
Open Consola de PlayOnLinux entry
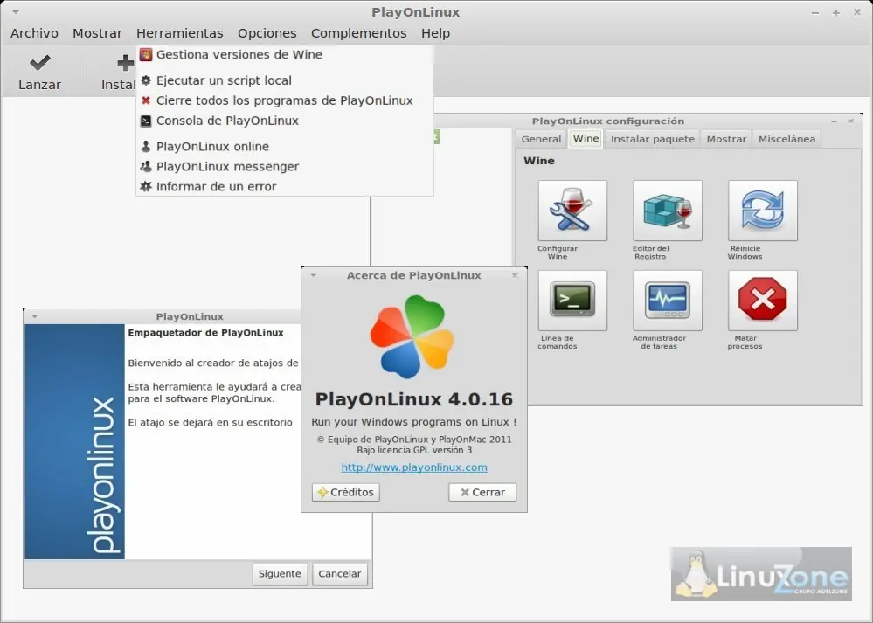click(x=285, y=121)
